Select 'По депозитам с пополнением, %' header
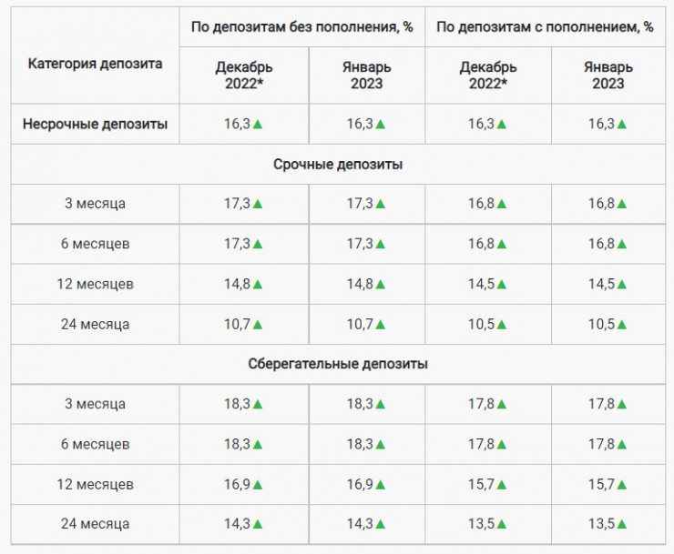Viewport: 674px width, 554px height. tap(545, 27)
